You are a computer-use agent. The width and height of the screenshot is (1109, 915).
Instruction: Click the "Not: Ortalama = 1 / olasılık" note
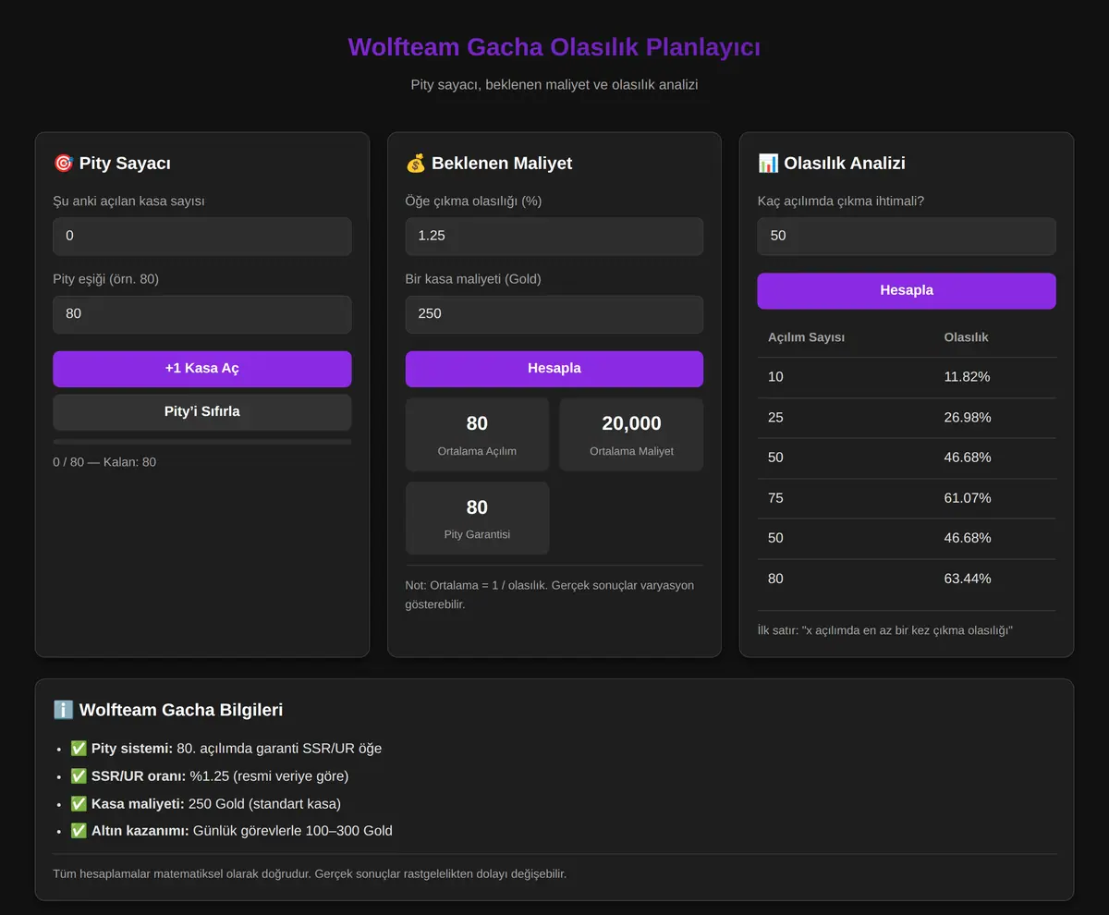(549, 594)
